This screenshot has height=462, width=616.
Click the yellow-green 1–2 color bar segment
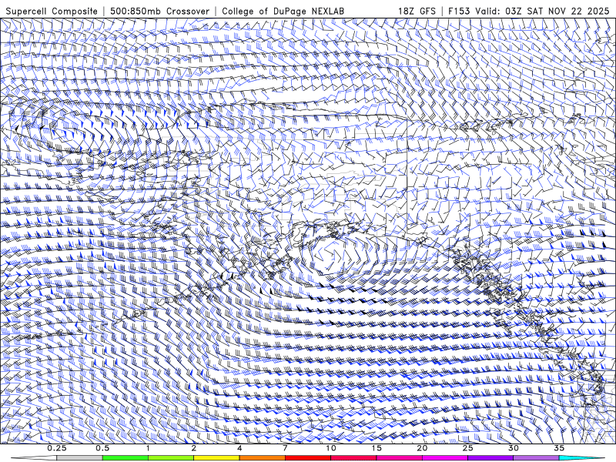[170, 458]
